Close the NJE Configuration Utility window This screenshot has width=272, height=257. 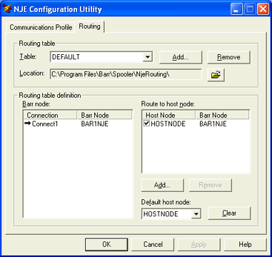pyautogui.click(x=263, y=9)
